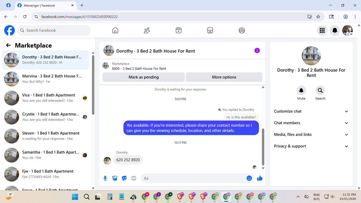Open the Video (Reels) navigation icon
Viewport: 361px width, 203px height.
point(179,30)
